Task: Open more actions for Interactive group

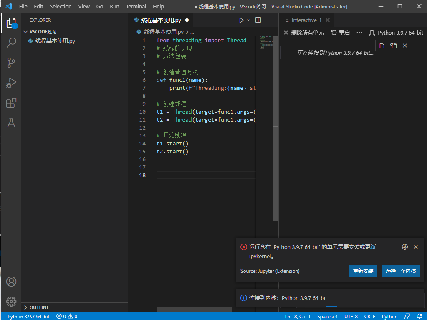Action: (x=419, y=20)
